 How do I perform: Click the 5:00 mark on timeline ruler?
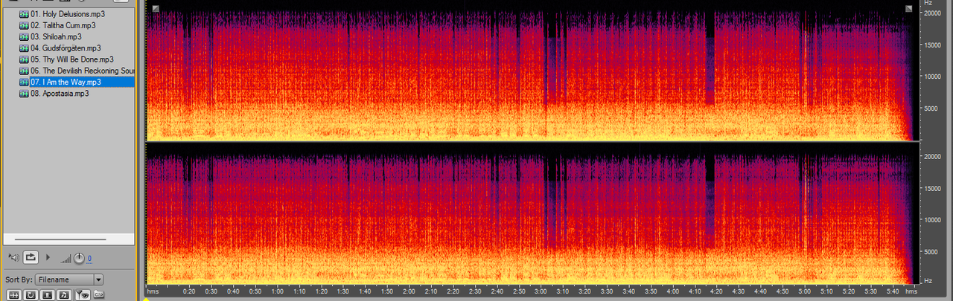(x=804, y=292)
